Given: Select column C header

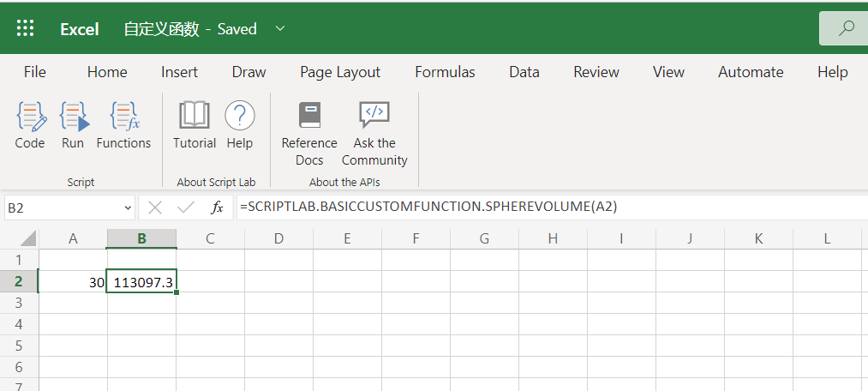Looking at the screenshot, I should 210,238.
